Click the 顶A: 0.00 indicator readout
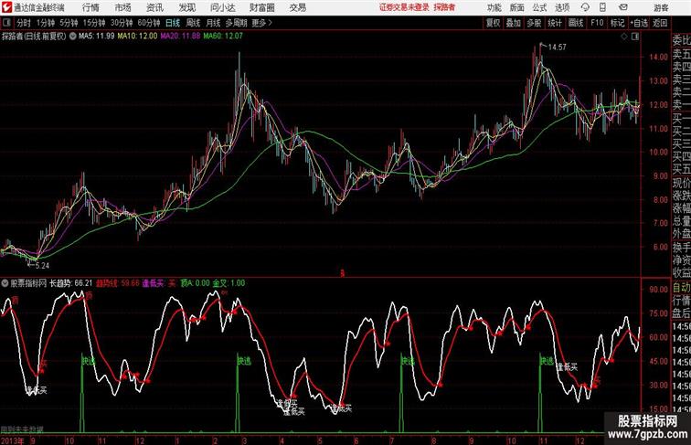691x445 pixels. (x=196, y=283)
